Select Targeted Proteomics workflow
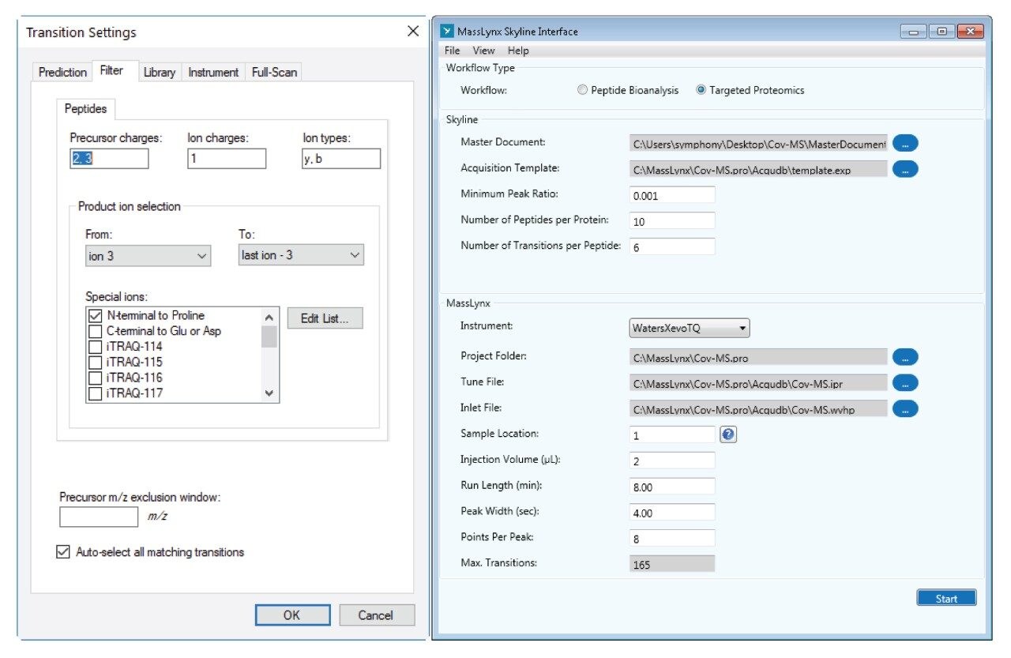 tap(701, 90)
